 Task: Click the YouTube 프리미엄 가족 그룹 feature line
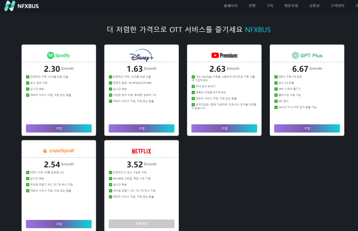coord(223,78)
